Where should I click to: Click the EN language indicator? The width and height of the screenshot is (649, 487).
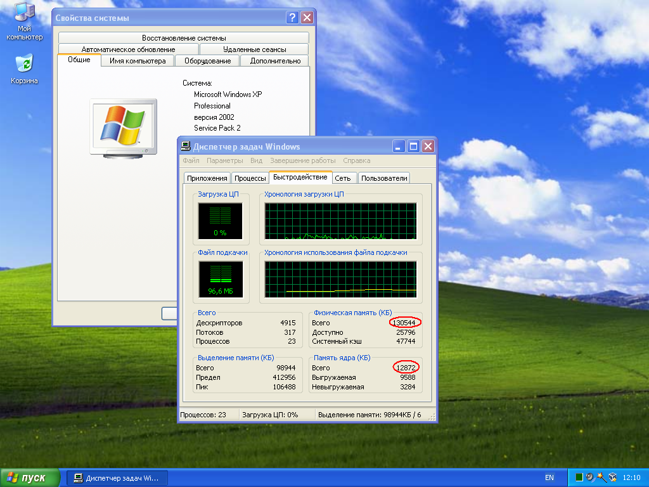[549, 477]
